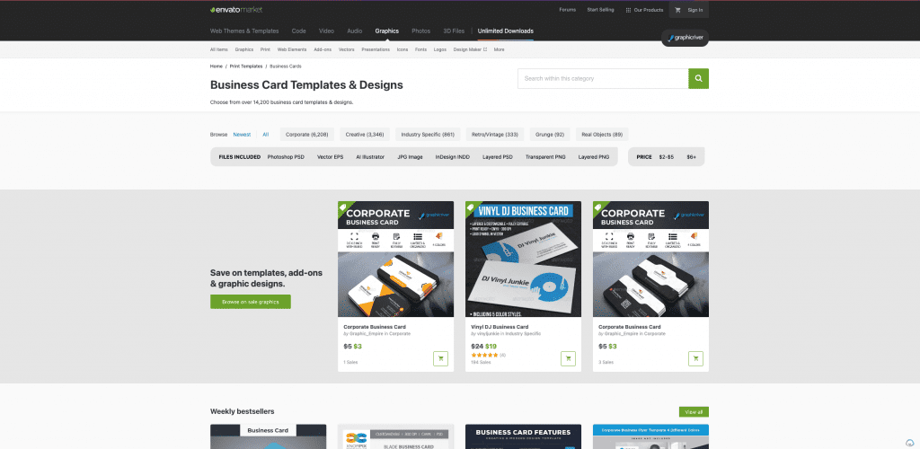
Task: Open the Vinyl DJ Business Card title link
Action: pos(500,327)
